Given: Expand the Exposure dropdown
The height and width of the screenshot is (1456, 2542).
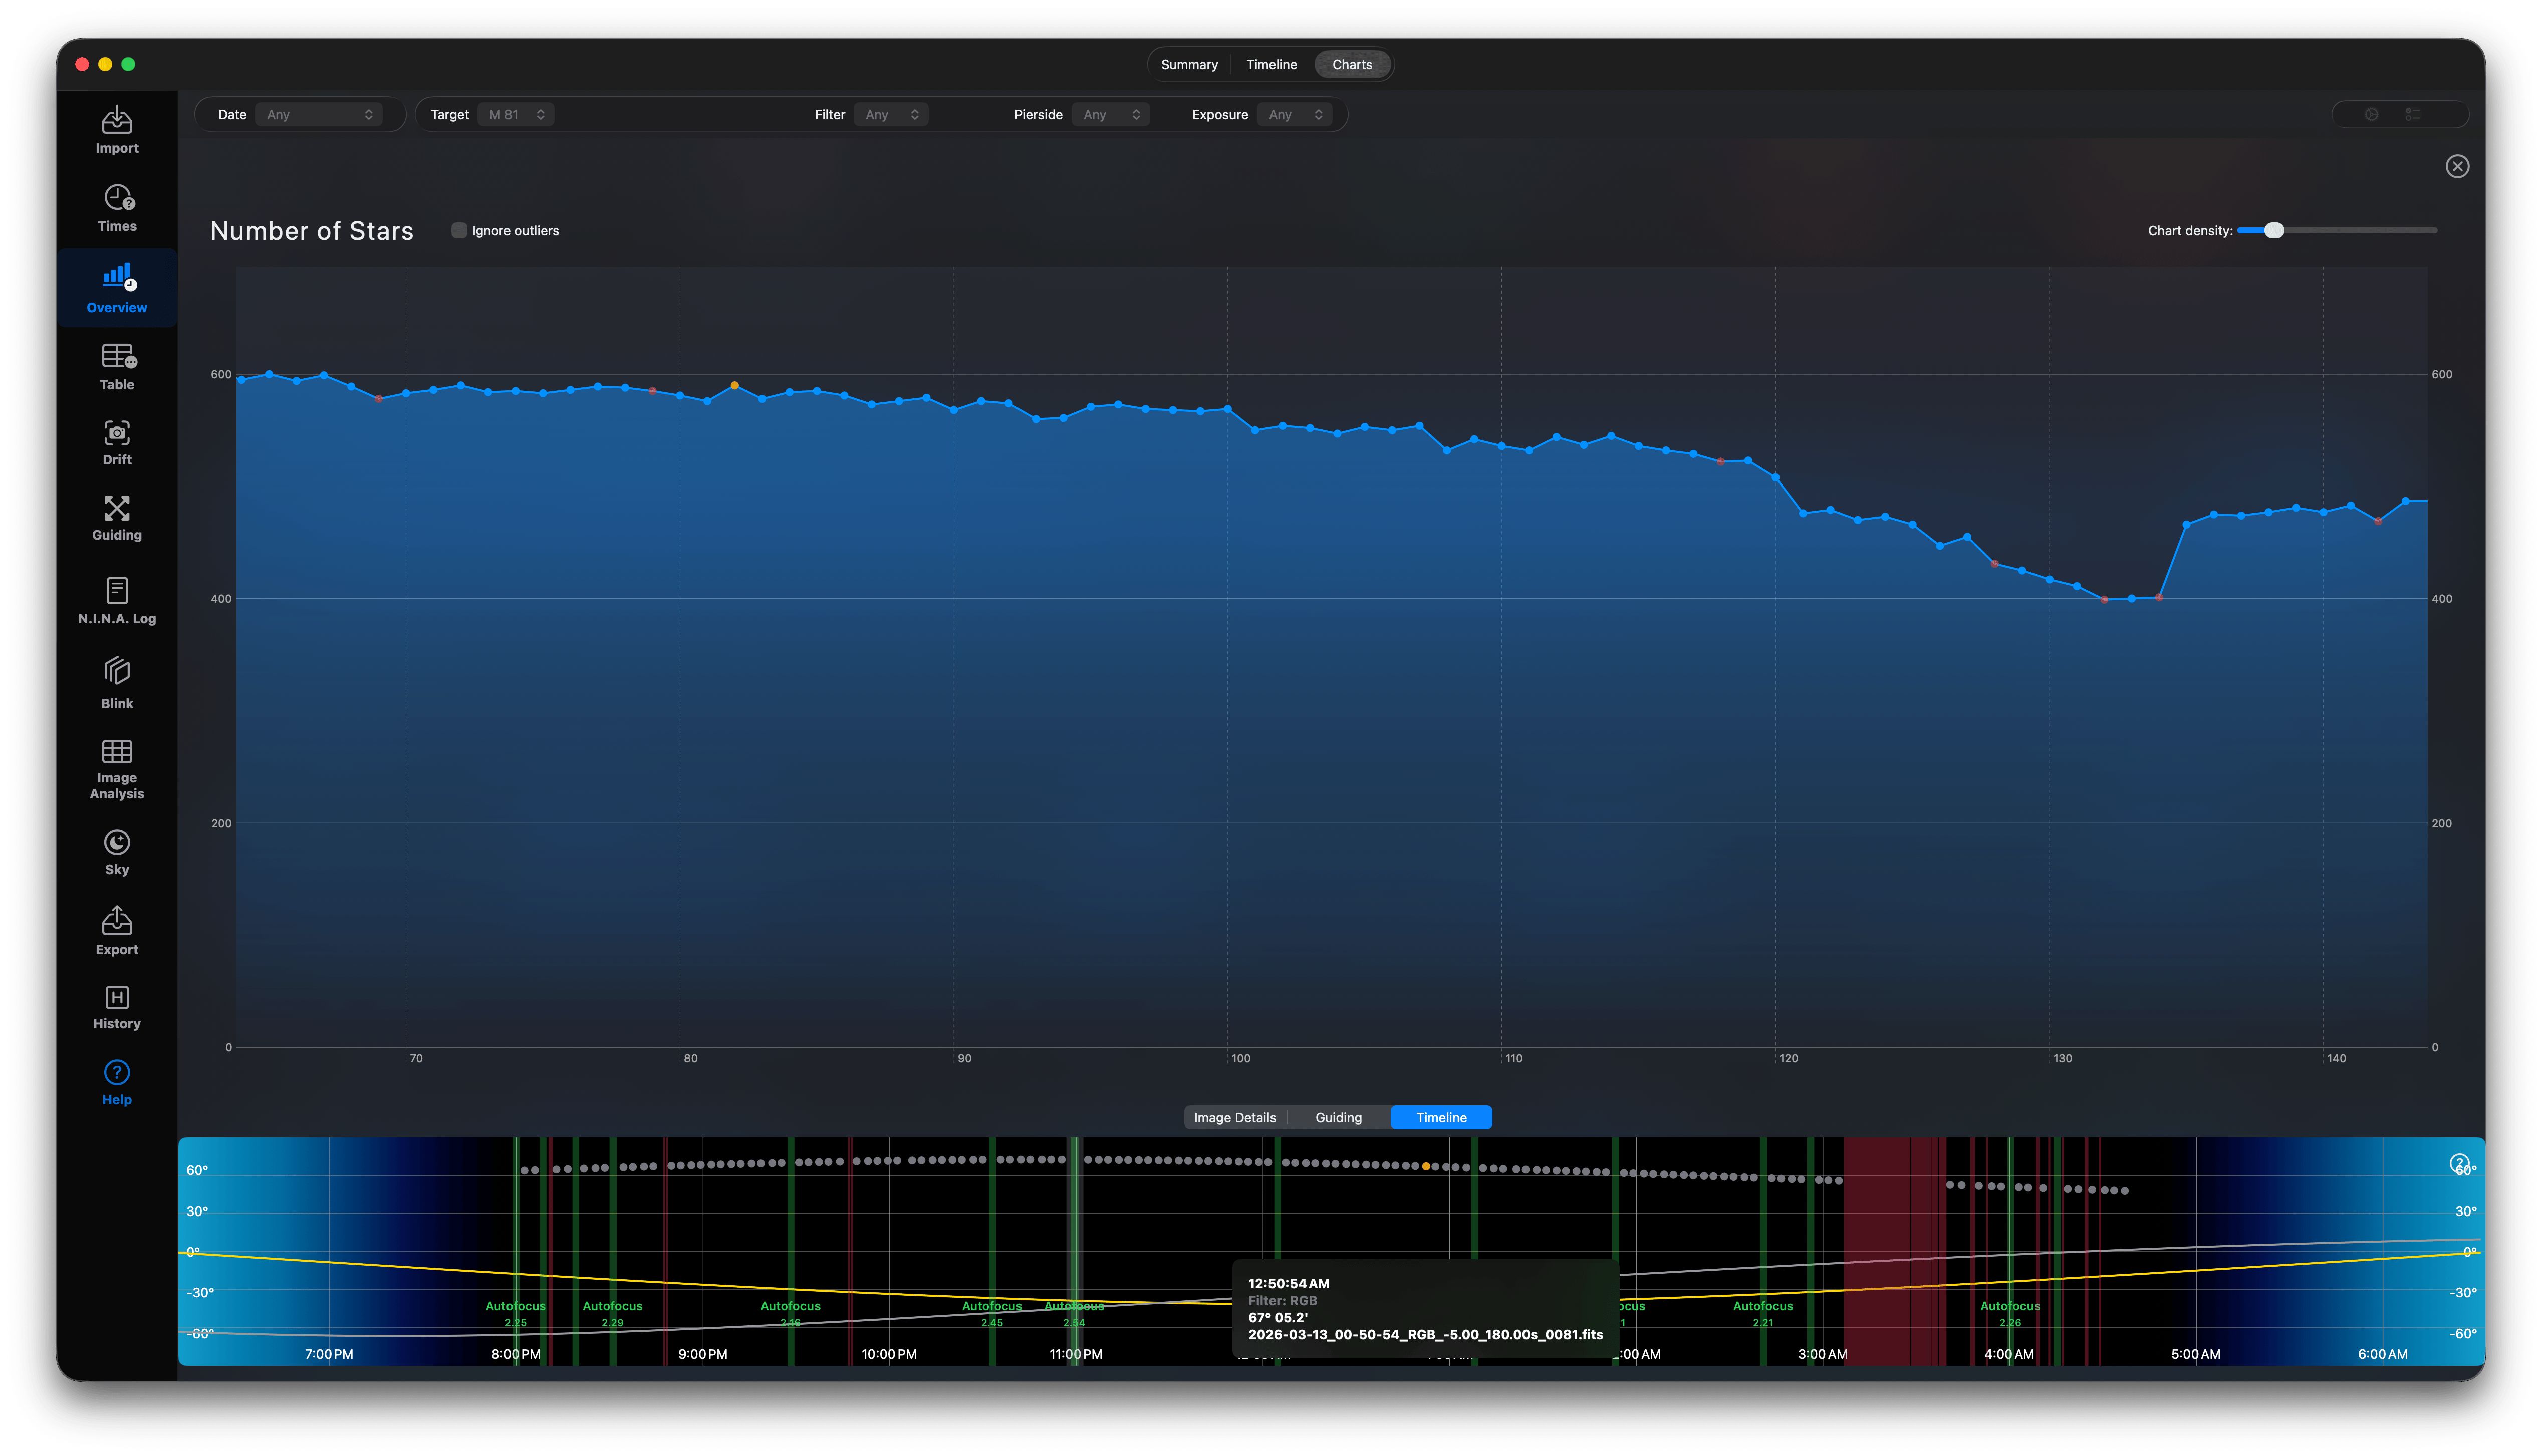Looking at the screenshot, I should coord(1295,114).
